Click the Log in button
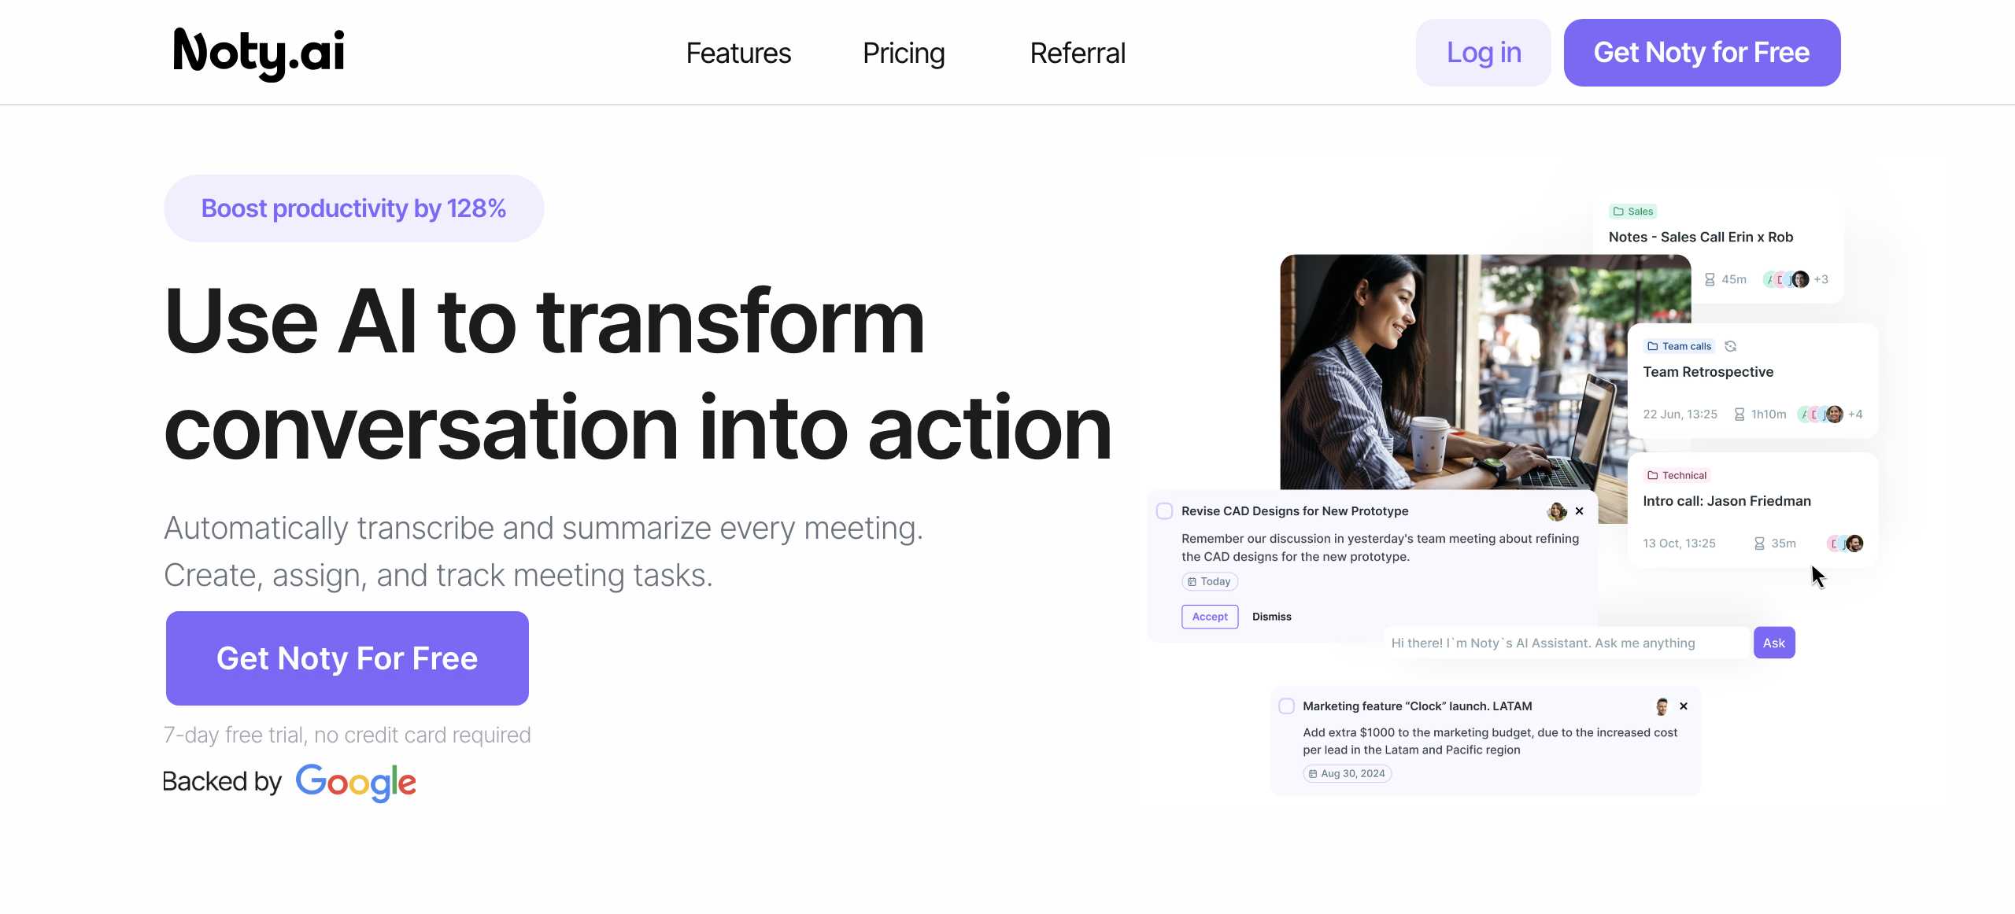 tap(1483, 53)
